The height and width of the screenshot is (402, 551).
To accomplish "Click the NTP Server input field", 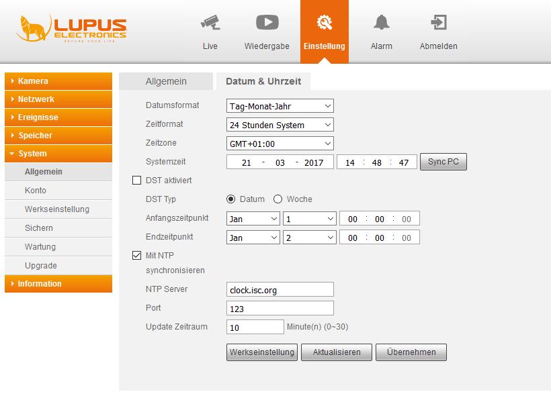I will point(280,290).
